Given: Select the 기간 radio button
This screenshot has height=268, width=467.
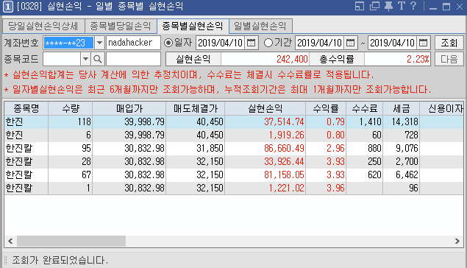Looking at the screenshot, I should pos(268,43).
